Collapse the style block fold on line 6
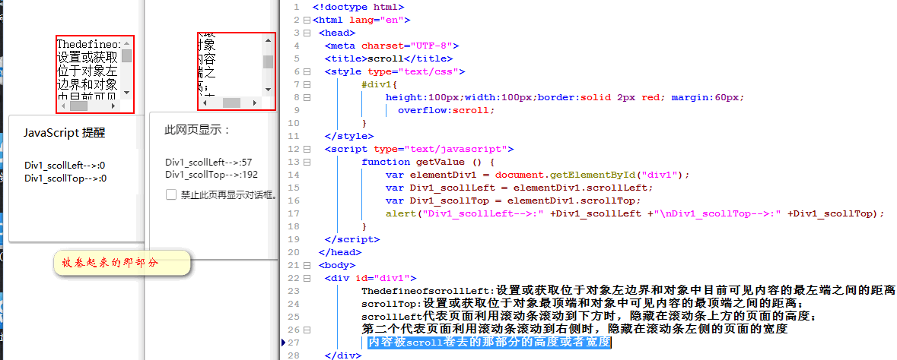Screen dimensions: 897x360 coord(307,72)
